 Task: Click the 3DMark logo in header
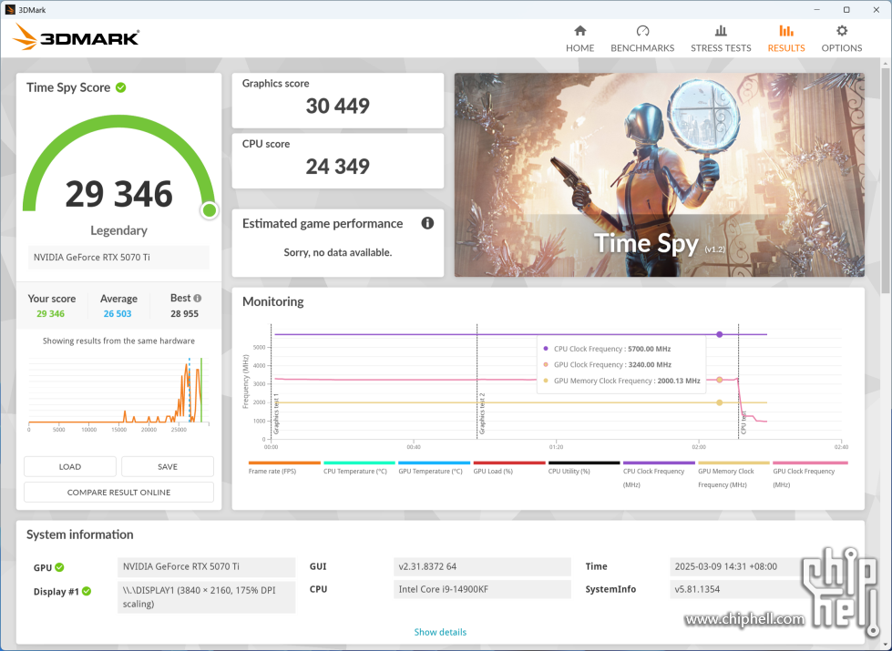77,37
